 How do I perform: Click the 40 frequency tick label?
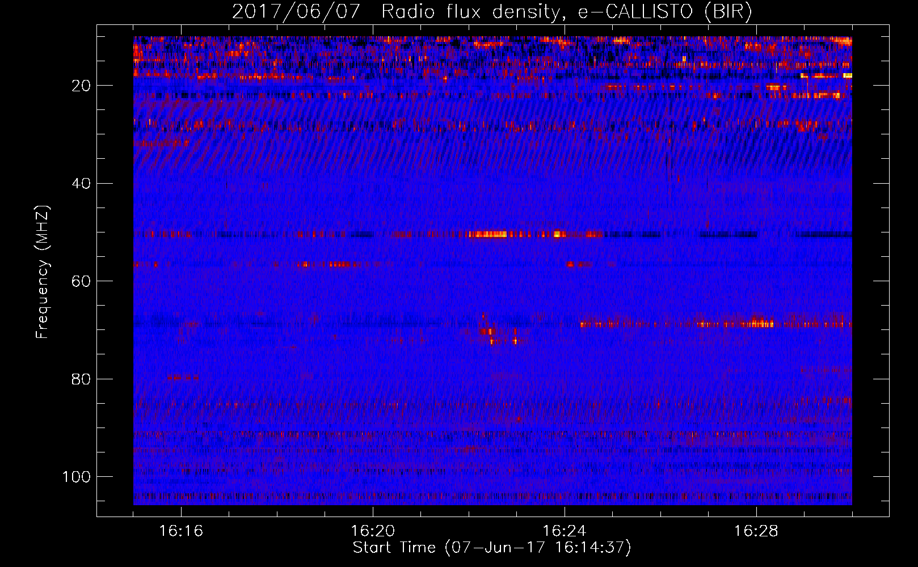coord(82,184)
